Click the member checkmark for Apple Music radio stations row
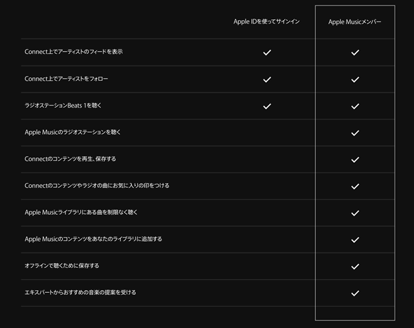Screen dimensions: 414x328 tap(355, 133)
